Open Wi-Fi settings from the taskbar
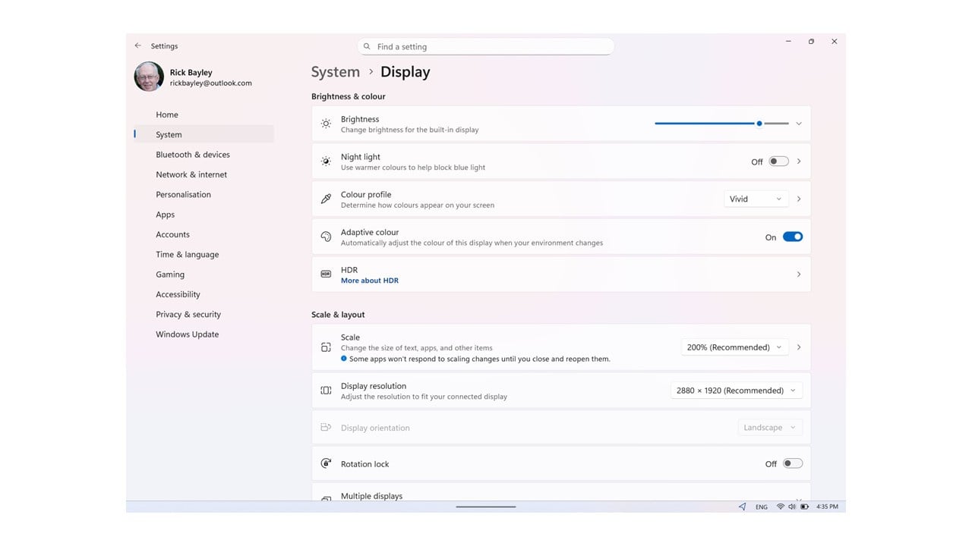 [780, 507]
